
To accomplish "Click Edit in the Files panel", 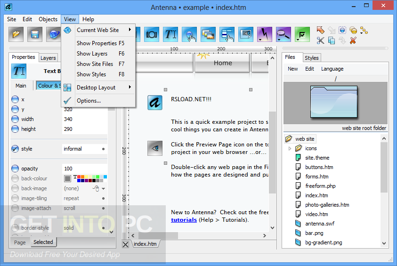I will pos(309,69).
